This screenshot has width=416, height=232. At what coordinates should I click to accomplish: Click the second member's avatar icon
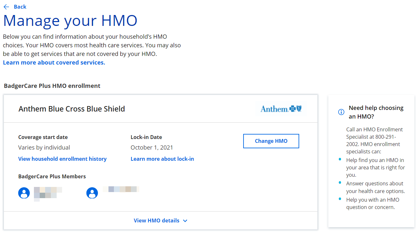92,193
